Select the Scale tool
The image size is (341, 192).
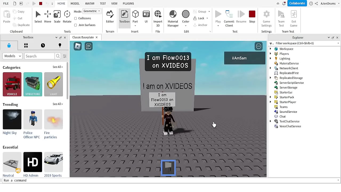57,17
